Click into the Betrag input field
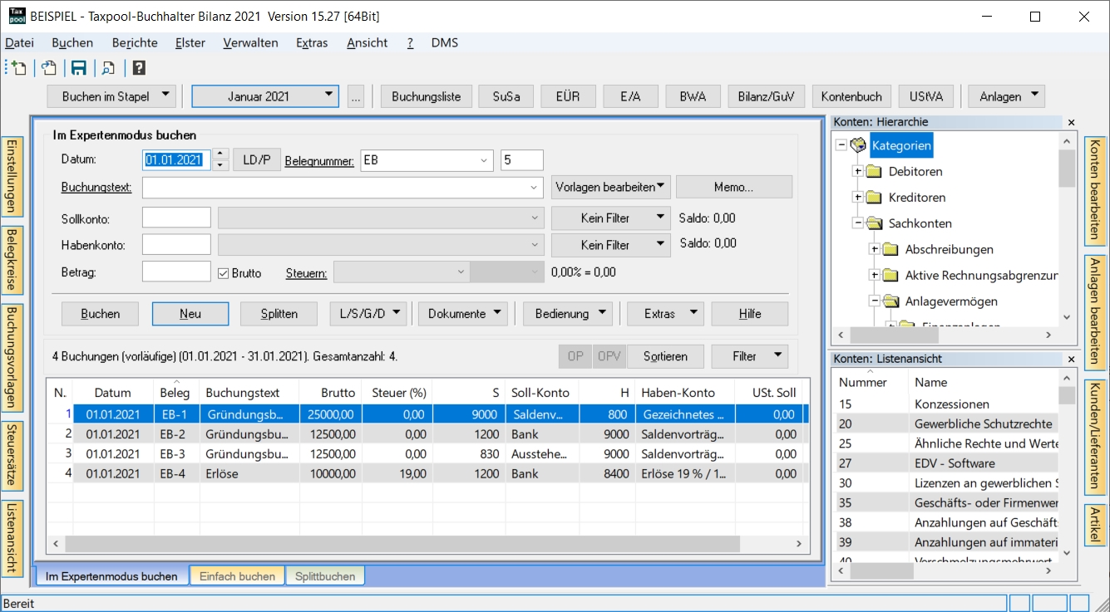Screen dimensions: 1110x612 176,272
